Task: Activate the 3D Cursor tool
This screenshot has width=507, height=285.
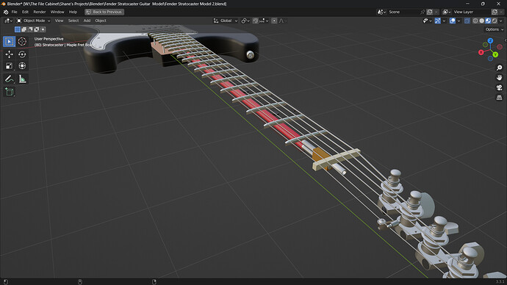Action: [x=22, y=41]
